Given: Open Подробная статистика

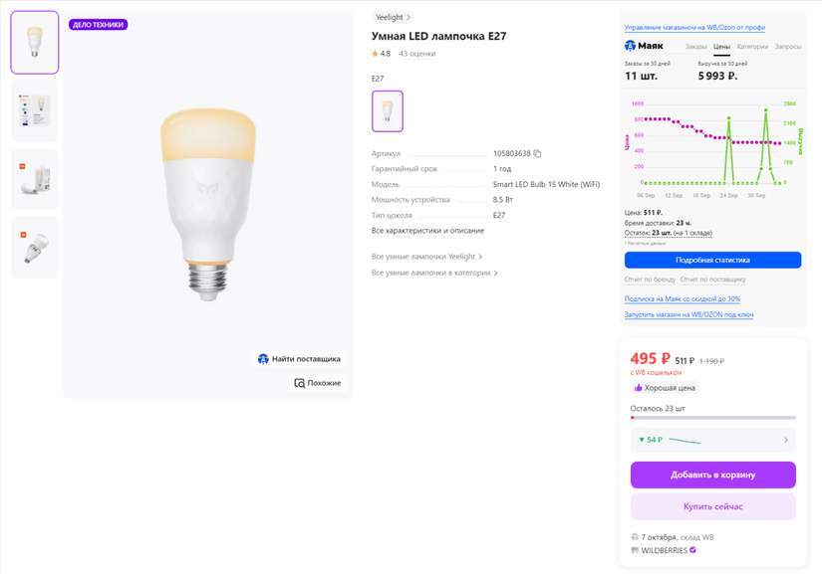Looking at the screenshot, I should [x=712, y=260].
